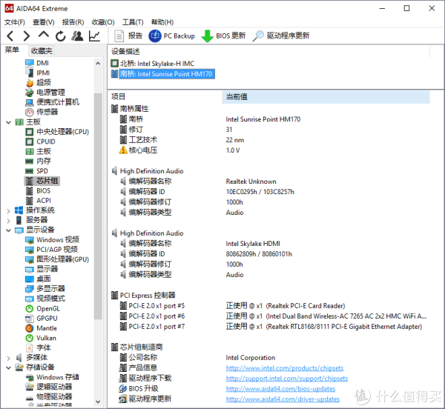Select 字体 fonts tree item
The height and width of the screenshot is (409, 445).
tap(38, 348)
